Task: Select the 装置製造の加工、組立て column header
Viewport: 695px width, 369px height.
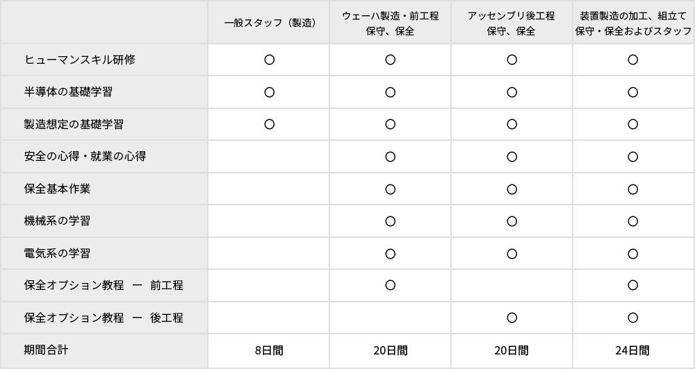Action: [633, 23]
